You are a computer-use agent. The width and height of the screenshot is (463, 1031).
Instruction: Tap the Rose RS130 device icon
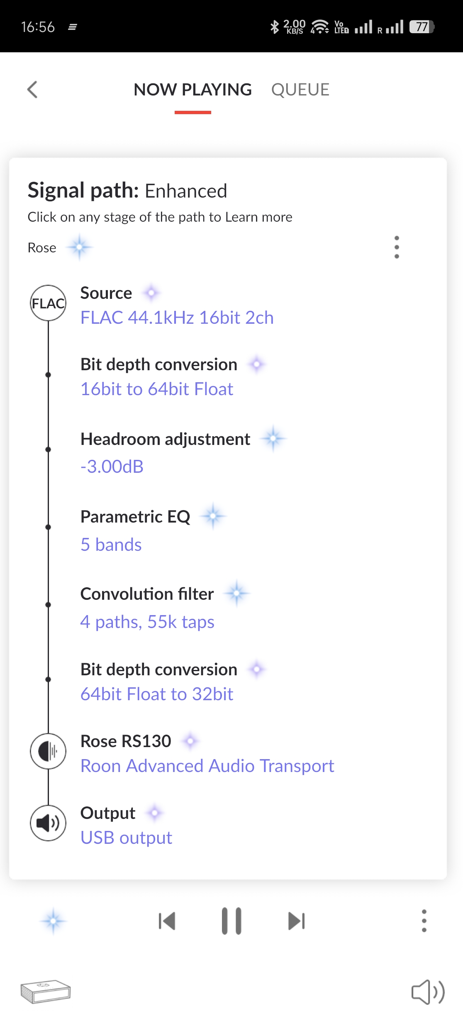point(48,751)
